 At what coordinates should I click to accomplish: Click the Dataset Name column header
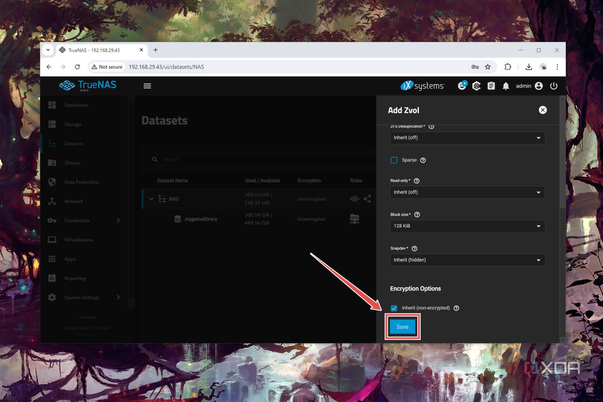pos(172,181)
